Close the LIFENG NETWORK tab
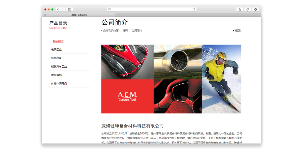This screenshot has width=299, height=154. pos(45,15)
